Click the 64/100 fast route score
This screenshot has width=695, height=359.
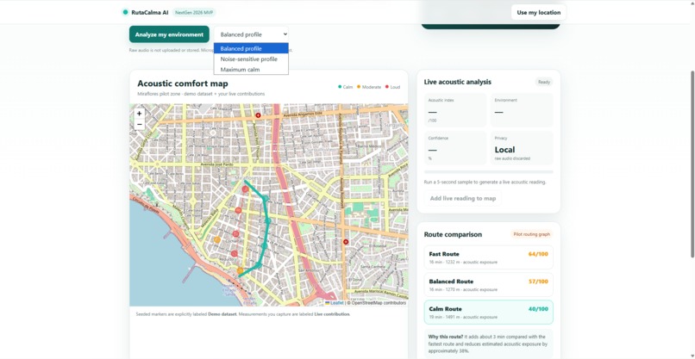pyautogui.click(x=538, y=254)
